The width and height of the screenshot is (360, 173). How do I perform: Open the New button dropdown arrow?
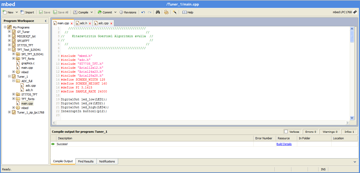[x=17, y=12]
